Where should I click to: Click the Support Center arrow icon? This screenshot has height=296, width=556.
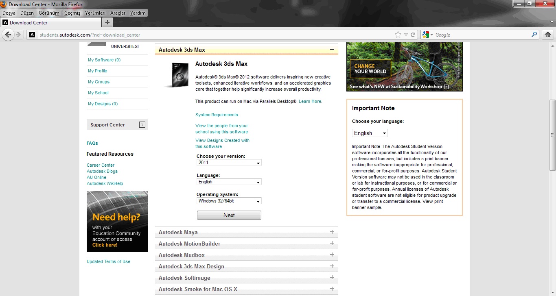coord(142,125)
